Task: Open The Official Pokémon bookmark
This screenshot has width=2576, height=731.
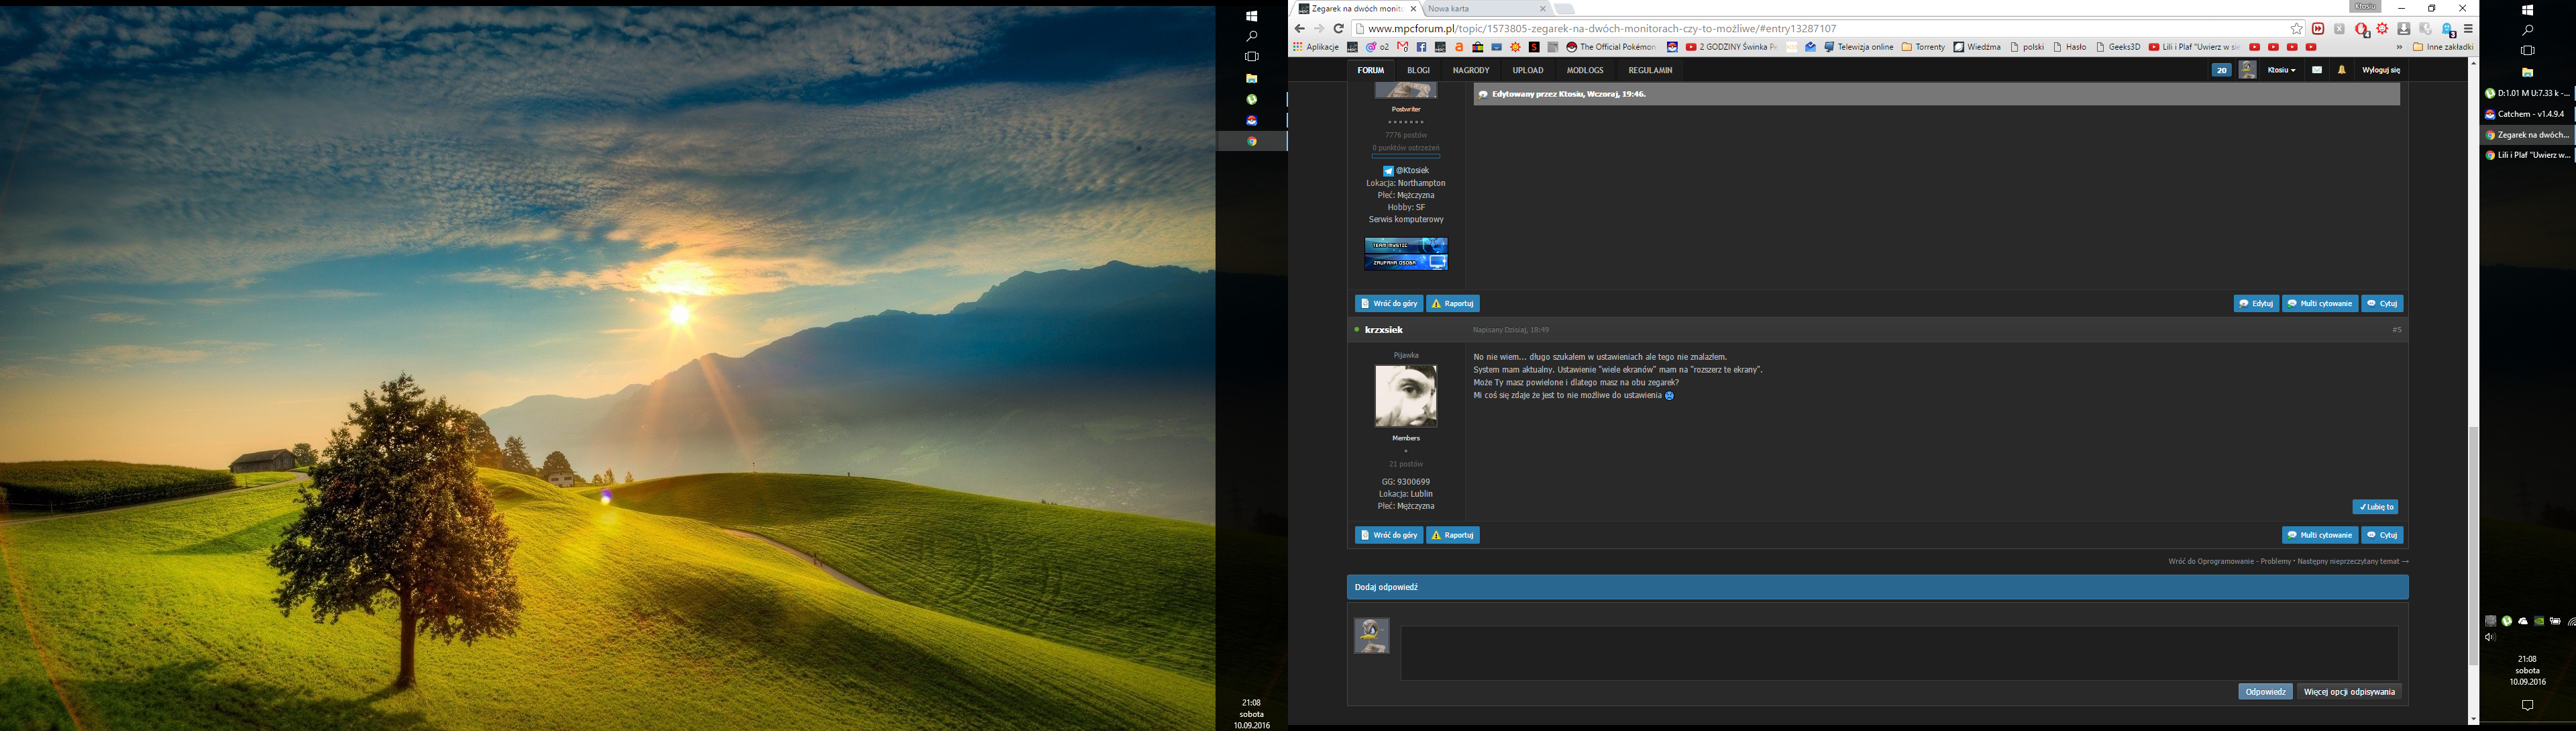Action: click(1611, 47)
